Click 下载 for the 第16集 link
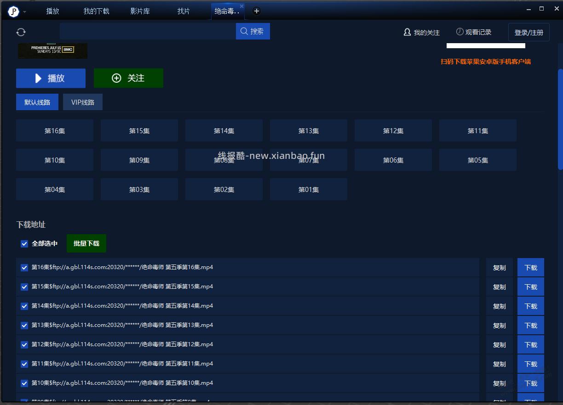 pyautogui.click(x=531, y=268)
